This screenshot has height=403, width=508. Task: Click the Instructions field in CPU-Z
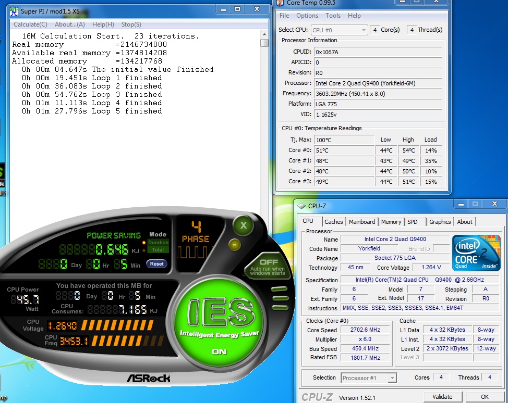click(420, 308)
